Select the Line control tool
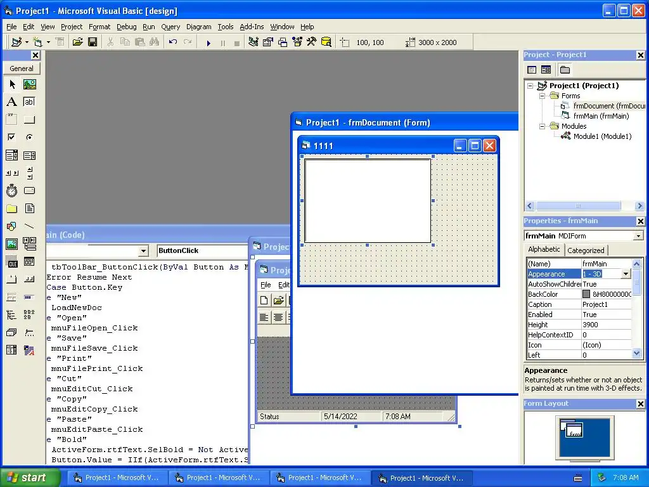This screenshot has height=487, width=649. pos(29,226)
